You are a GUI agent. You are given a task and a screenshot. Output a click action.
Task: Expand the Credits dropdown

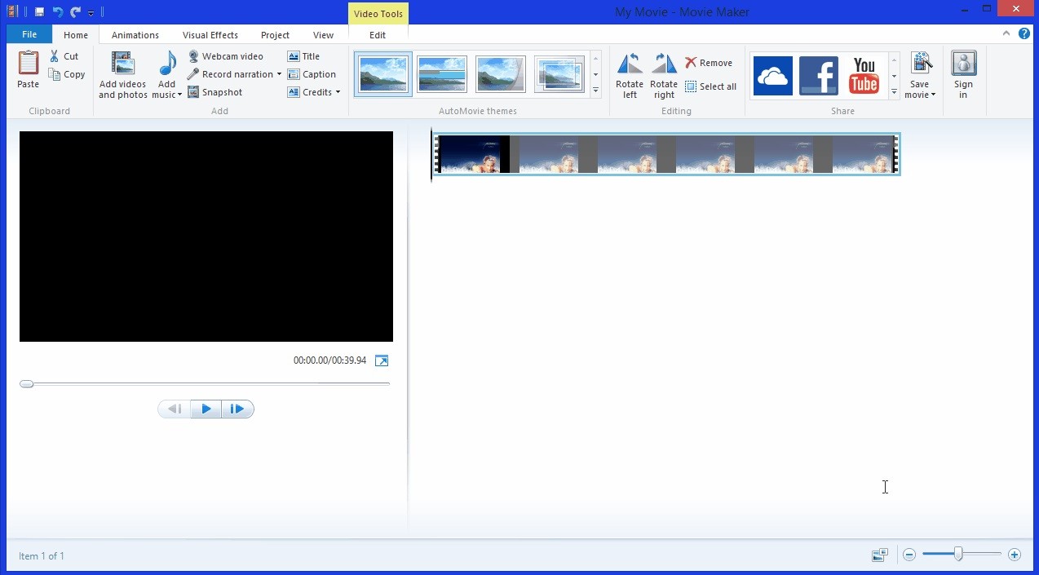click(339, 92)
